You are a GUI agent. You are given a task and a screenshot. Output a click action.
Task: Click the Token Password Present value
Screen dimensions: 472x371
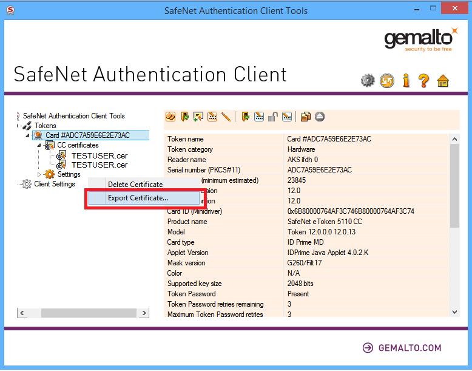click(298, 293)
